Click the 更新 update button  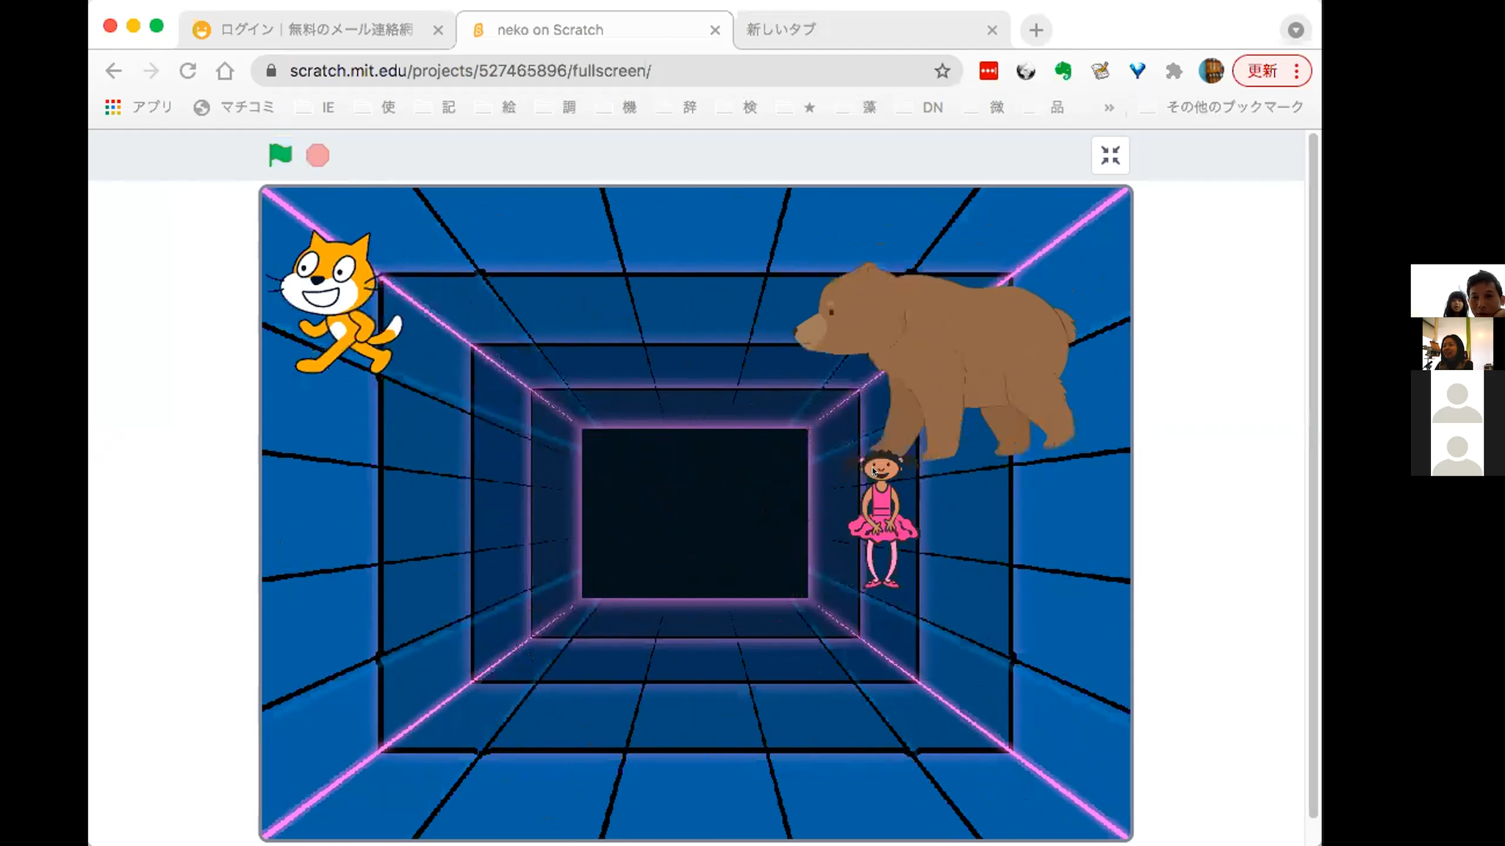(x=1272, y=70)
